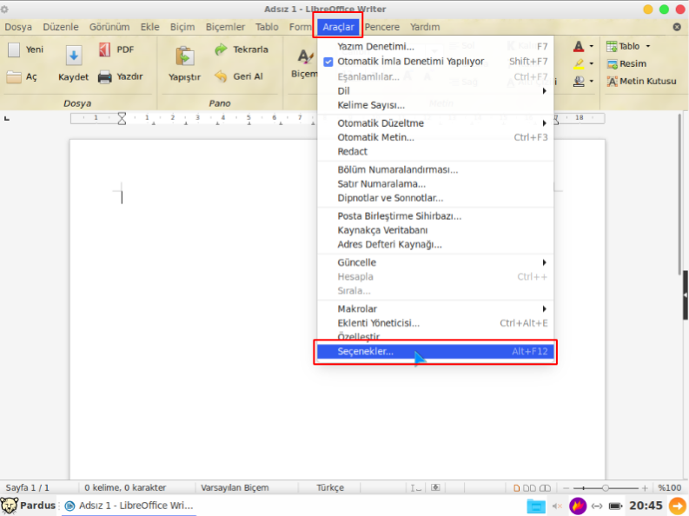Click the insert mode icon in status bar

(415, 488)
